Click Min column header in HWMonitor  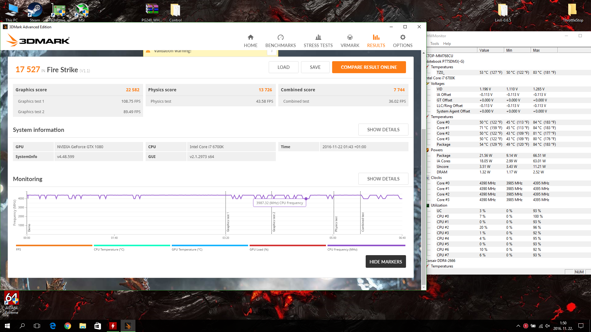[x=517, y=50]
